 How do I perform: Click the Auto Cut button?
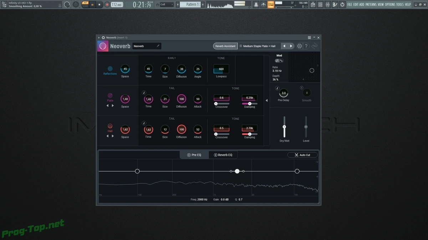[x=302, y=155]
